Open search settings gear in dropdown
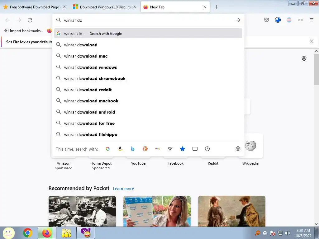Screen dimensions: 319x239 coord(238,149)
